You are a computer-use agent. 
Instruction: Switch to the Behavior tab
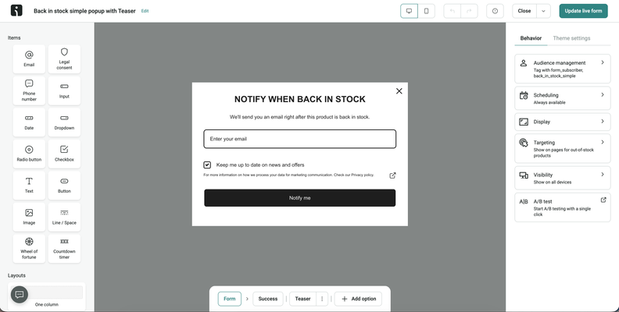[531, 38]
